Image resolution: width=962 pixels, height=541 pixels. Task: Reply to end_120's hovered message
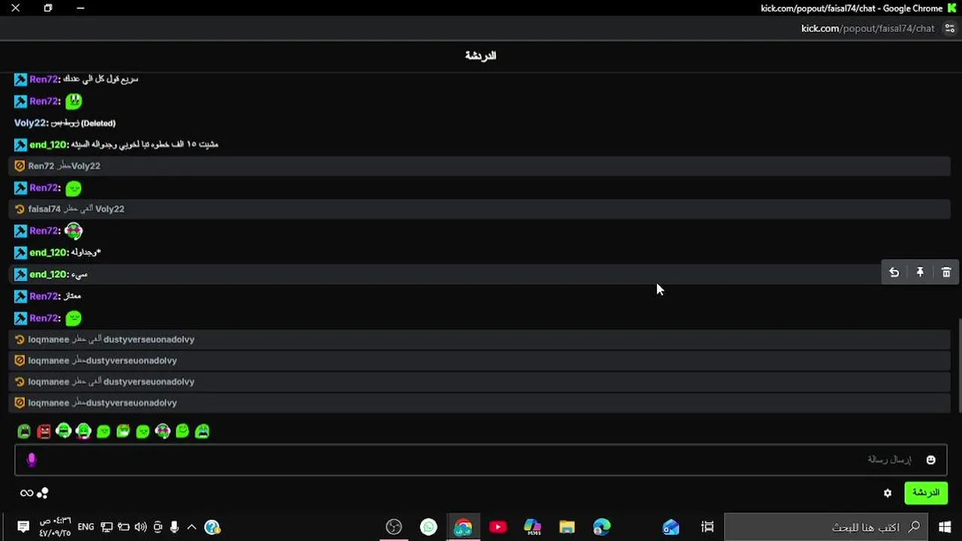[x=894, y=273]
